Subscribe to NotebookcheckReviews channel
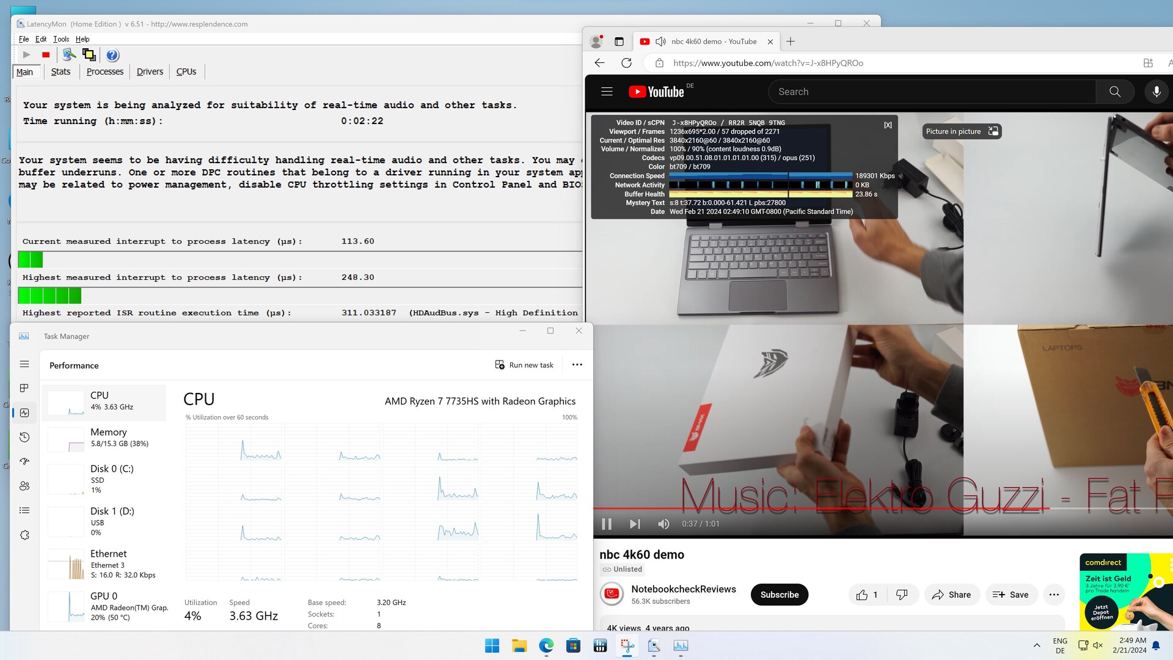 [779, 595]
